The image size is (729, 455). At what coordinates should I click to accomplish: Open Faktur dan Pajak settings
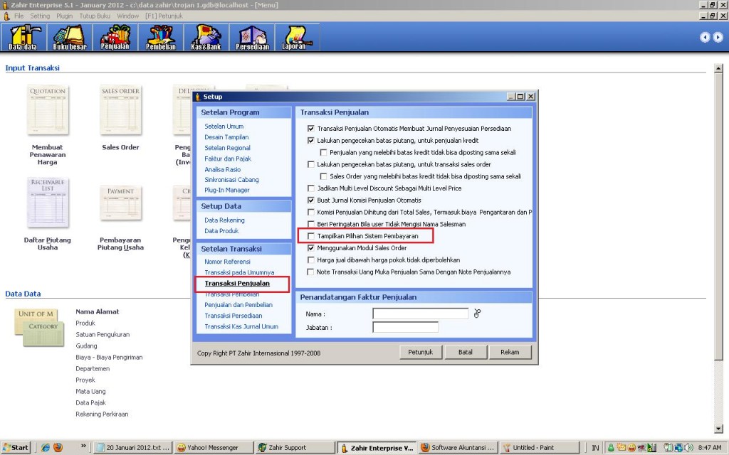[228, 159]
